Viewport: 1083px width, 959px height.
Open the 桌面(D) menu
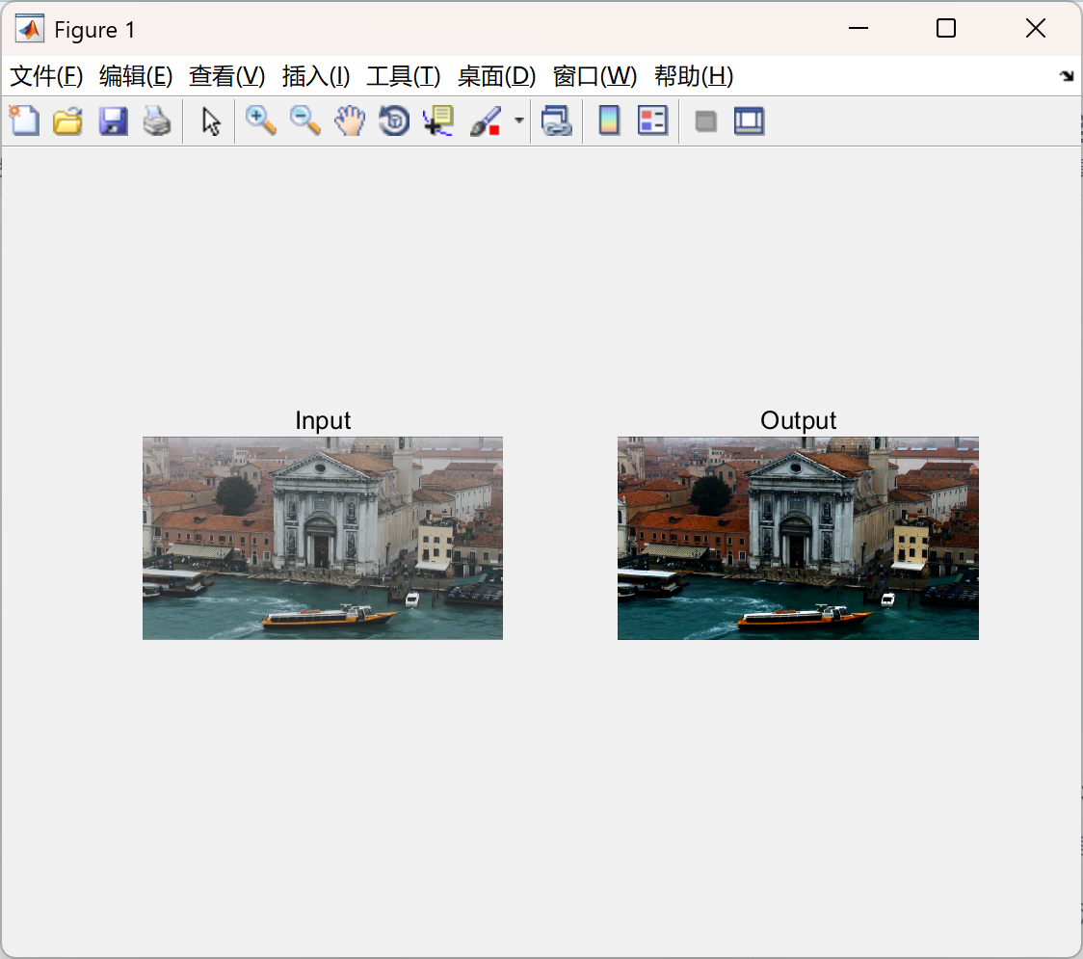click(x=496, y=76)
